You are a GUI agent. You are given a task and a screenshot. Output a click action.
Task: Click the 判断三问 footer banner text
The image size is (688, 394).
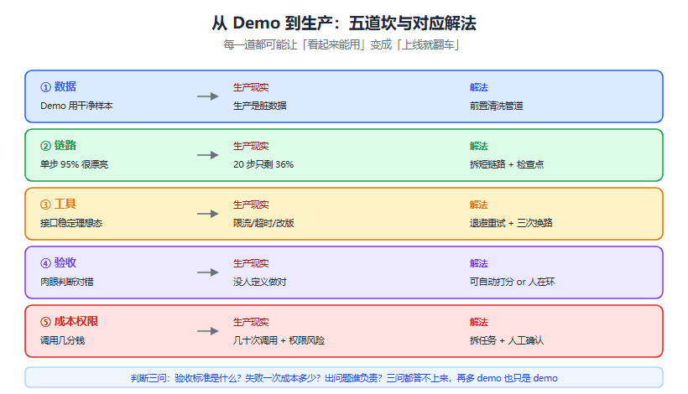(x=344, y=378)
